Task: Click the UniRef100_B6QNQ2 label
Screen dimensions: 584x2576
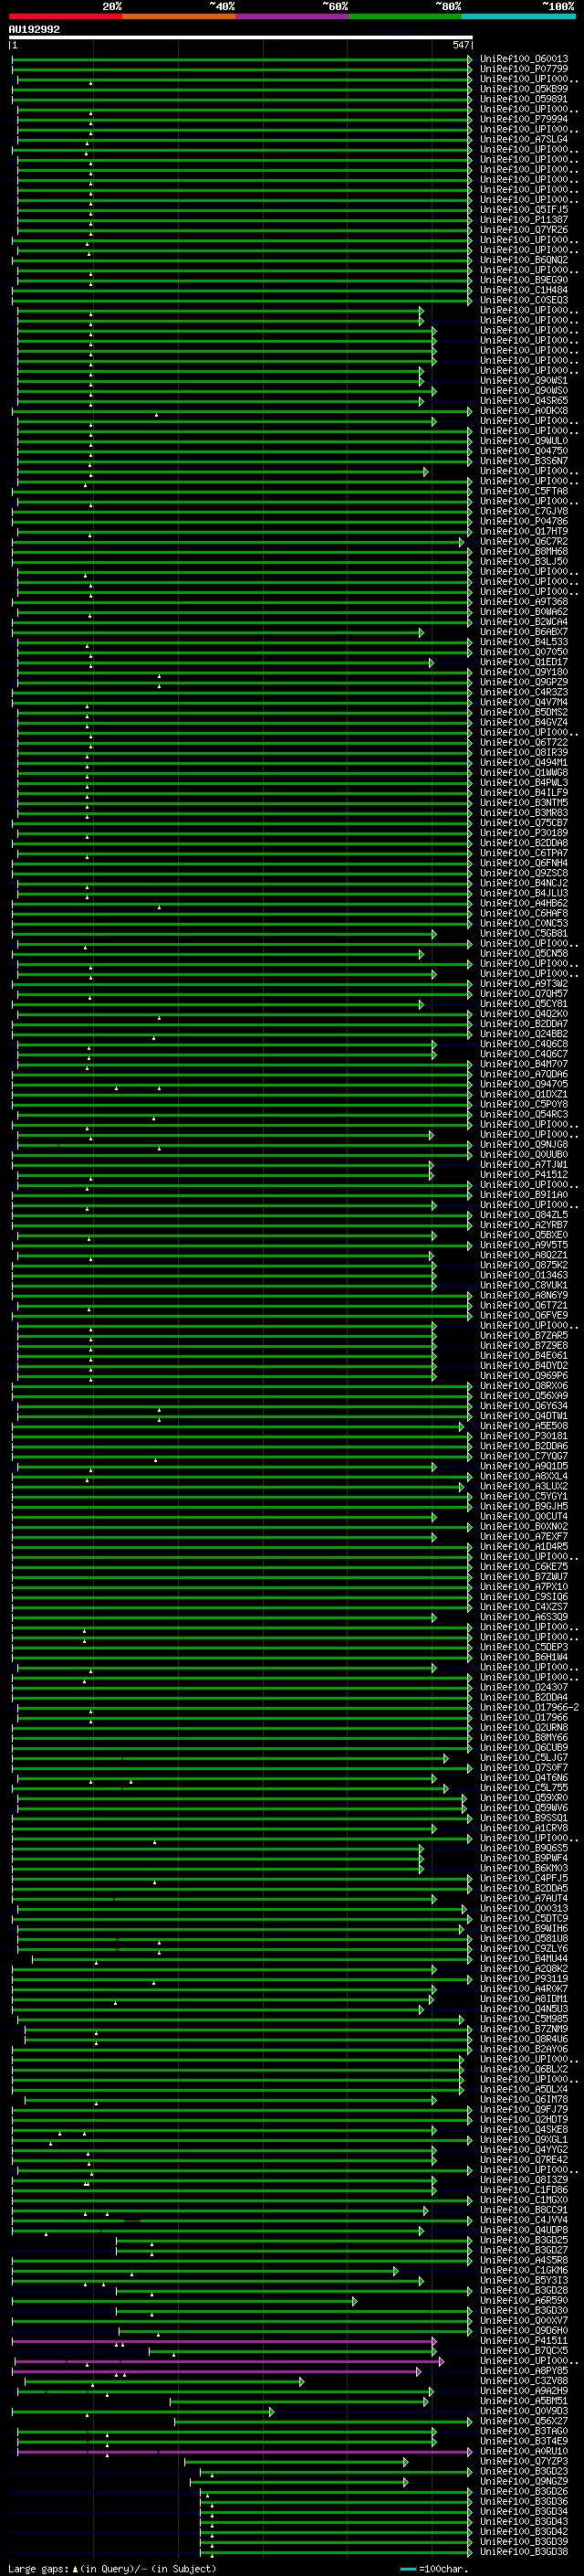Action: (524, 260)
